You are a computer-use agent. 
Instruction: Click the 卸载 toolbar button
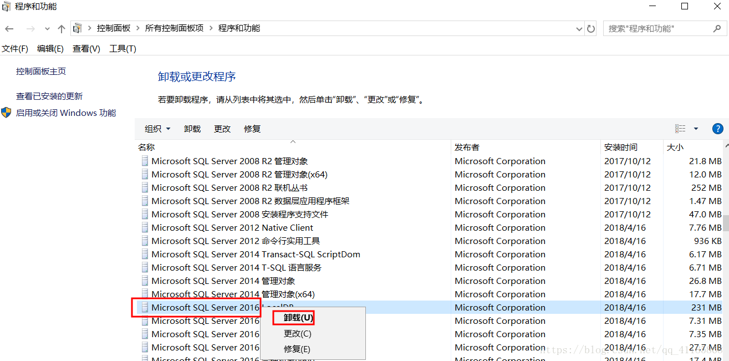(192, 129)
